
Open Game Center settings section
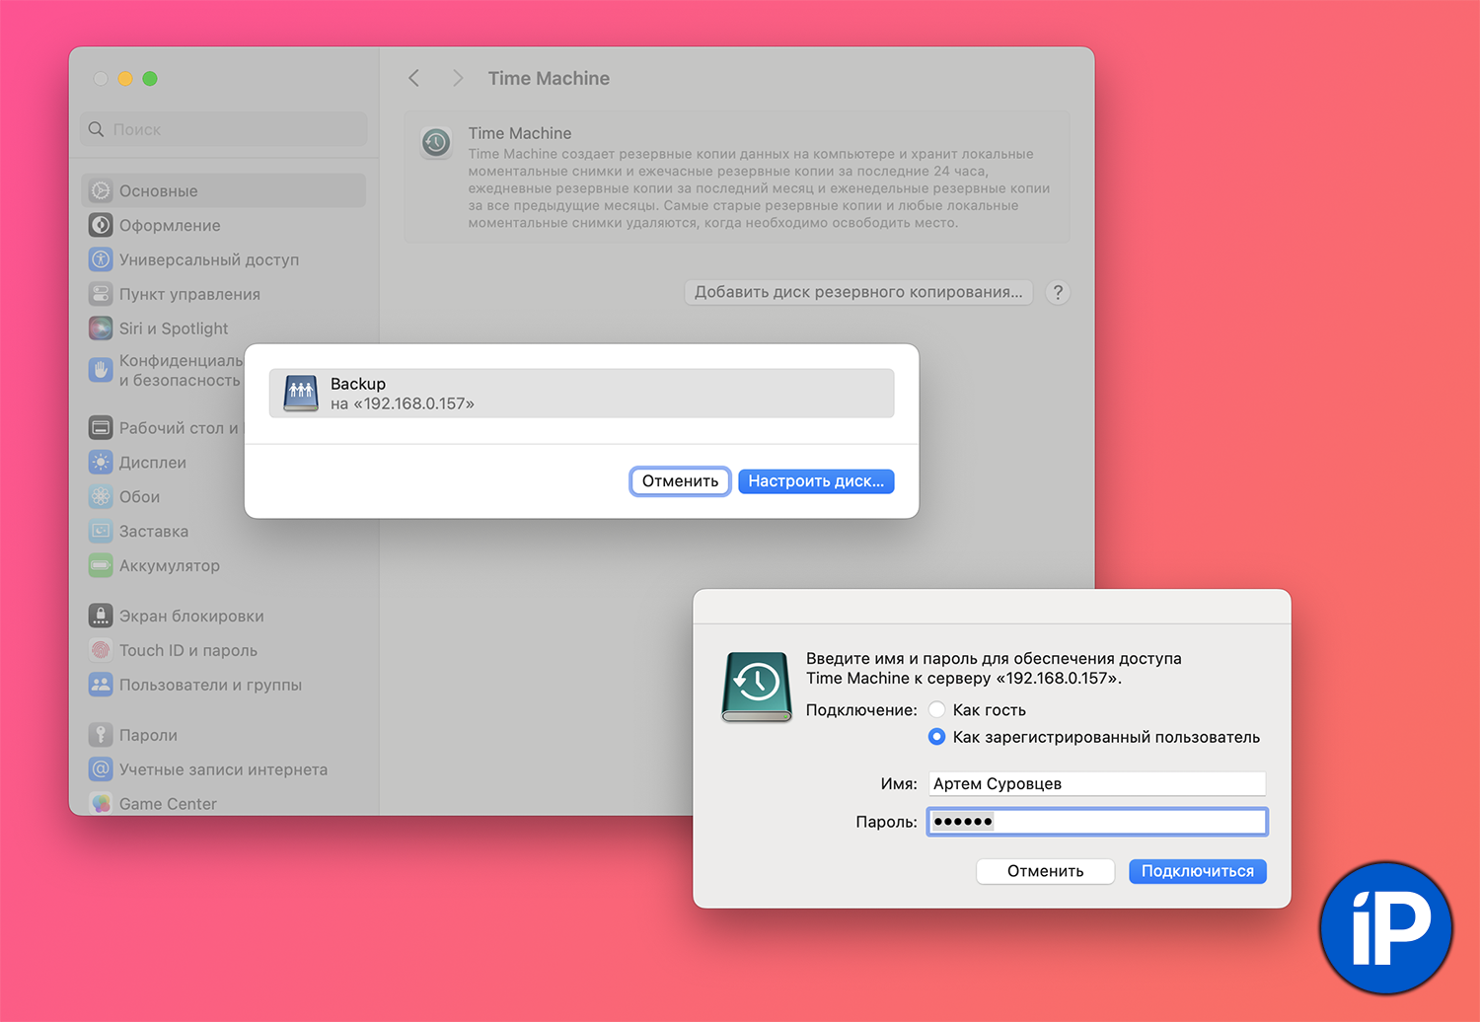224,803
